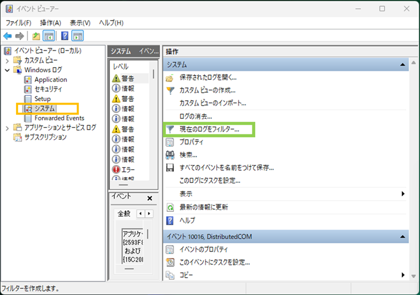Screen dimensions: 420x295
Task: Open the 表示(V) menu
Action: coord(80,23)
